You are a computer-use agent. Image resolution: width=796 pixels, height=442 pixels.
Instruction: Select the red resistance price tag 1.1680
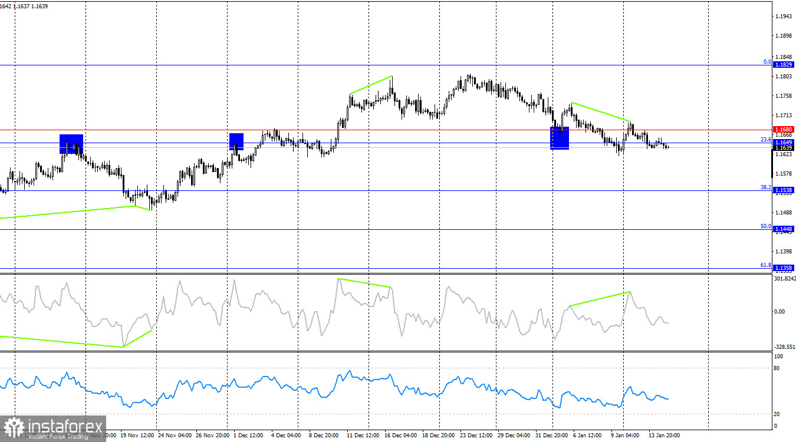pos(782,130)
